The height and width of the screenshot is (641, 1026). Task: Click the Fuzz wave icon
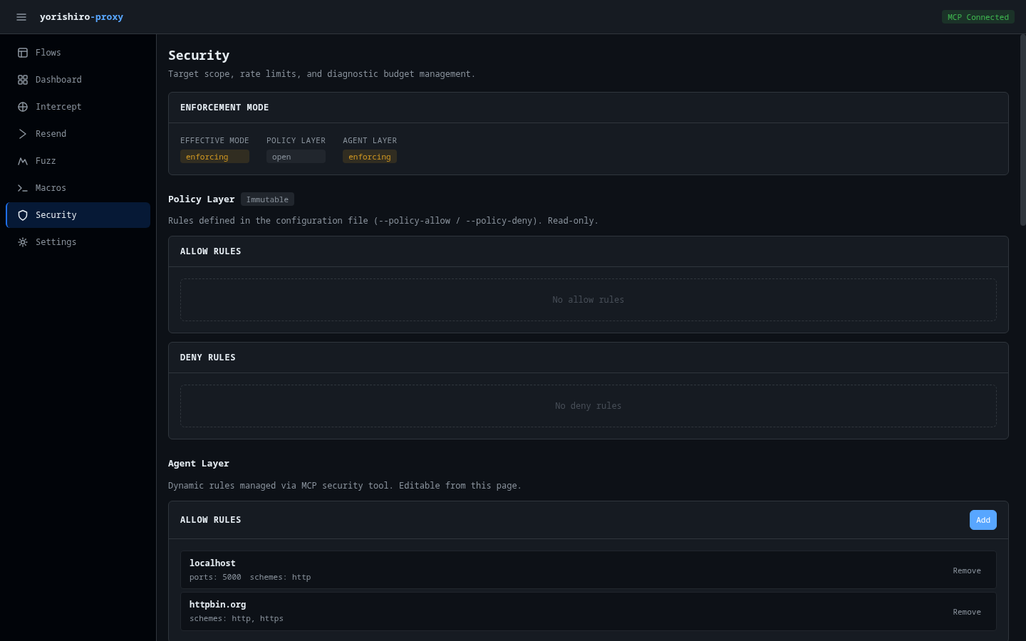pos(23,161)
